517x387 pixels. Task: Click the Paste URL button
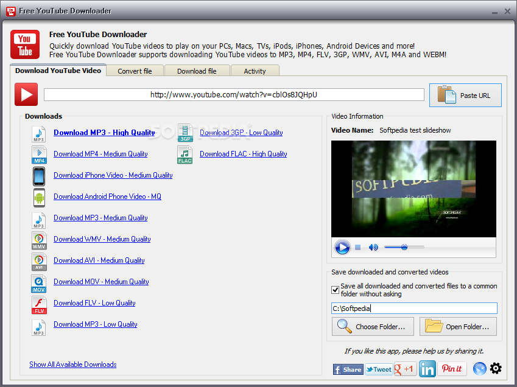click(x=465, y=95)
